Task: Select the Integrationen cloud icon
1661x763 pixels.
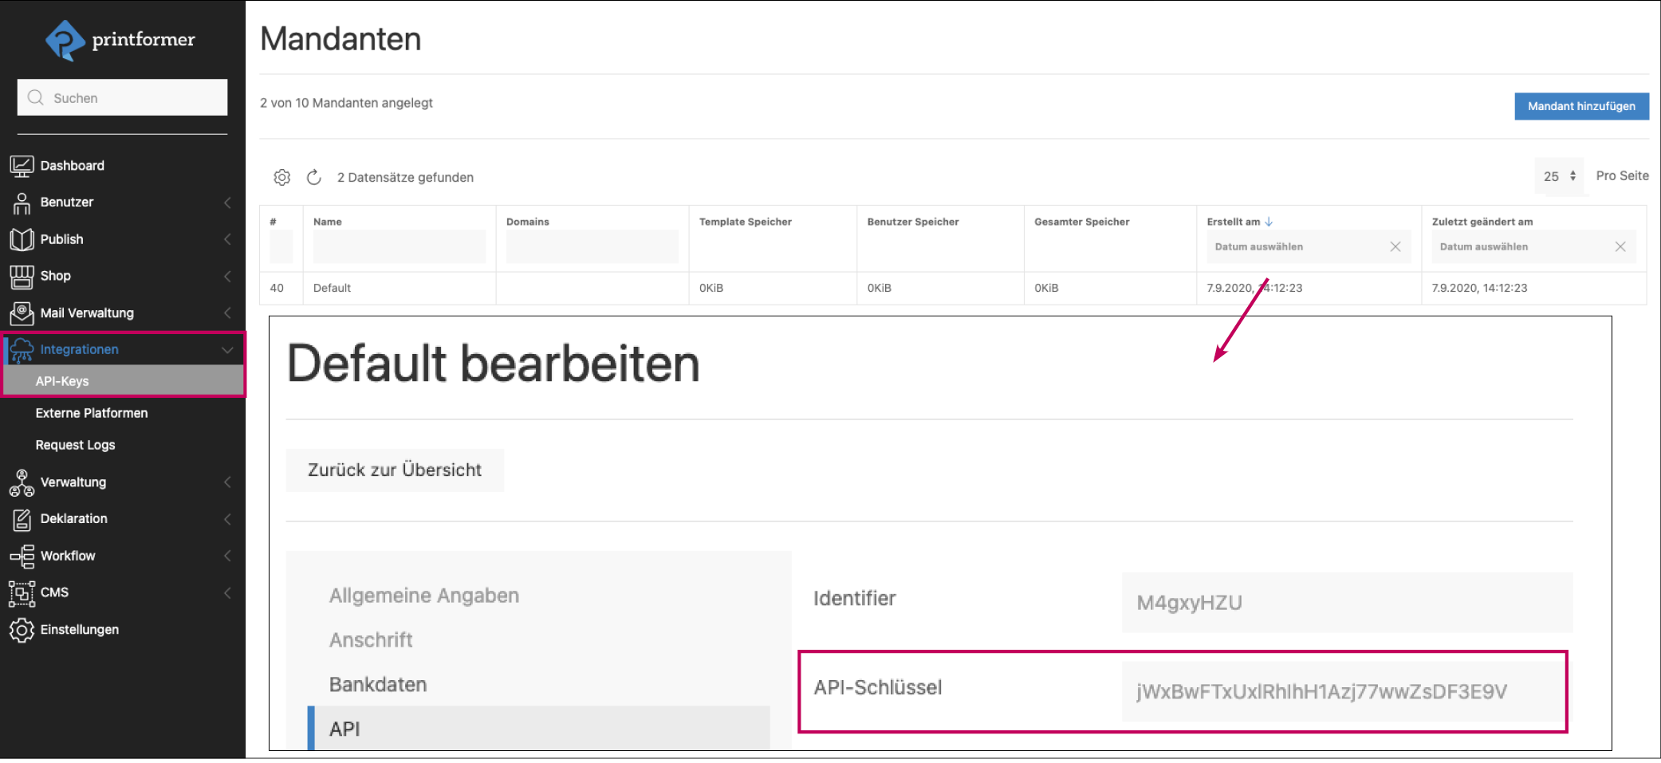Action: point(22,349)
